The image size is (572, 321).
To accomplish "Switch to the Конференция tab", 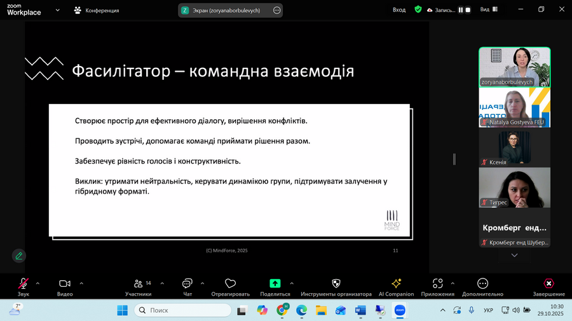I will coord(97,10).
